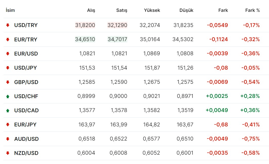This screenshot has height=164, width=269.
Task: Click the red down arrow beside GBP/USD
Action: [x=8, y=82]
